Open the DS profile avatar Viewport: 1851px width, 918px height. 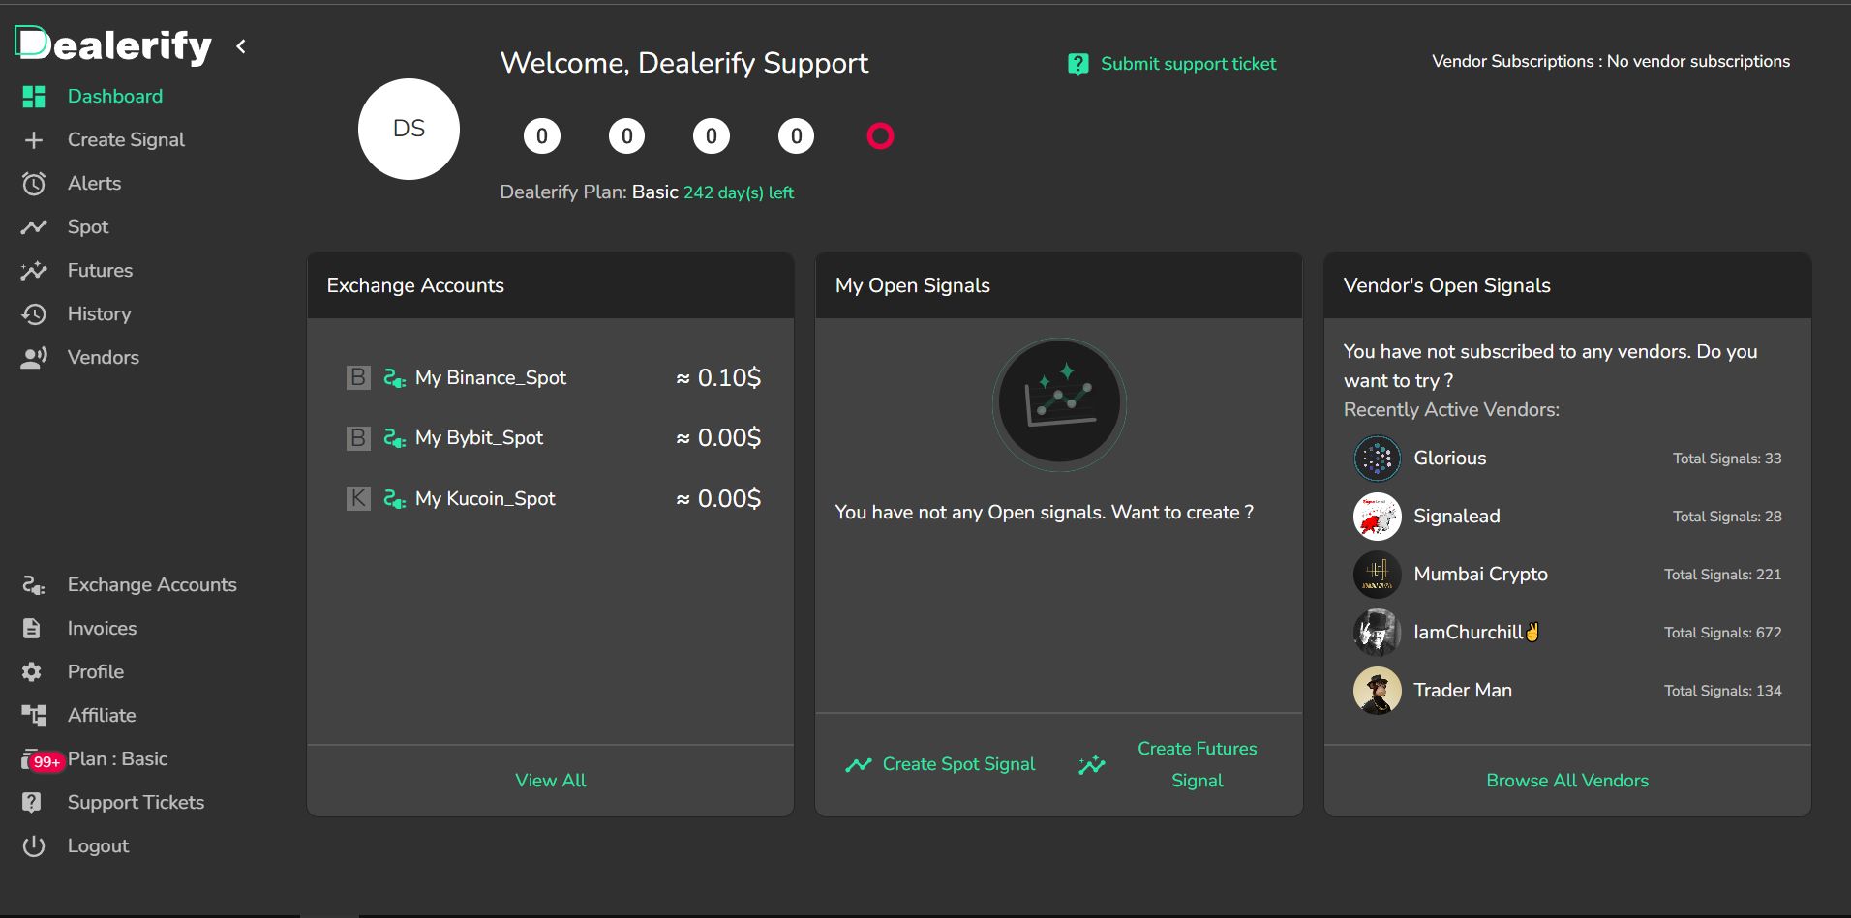[x=409, y=129]
